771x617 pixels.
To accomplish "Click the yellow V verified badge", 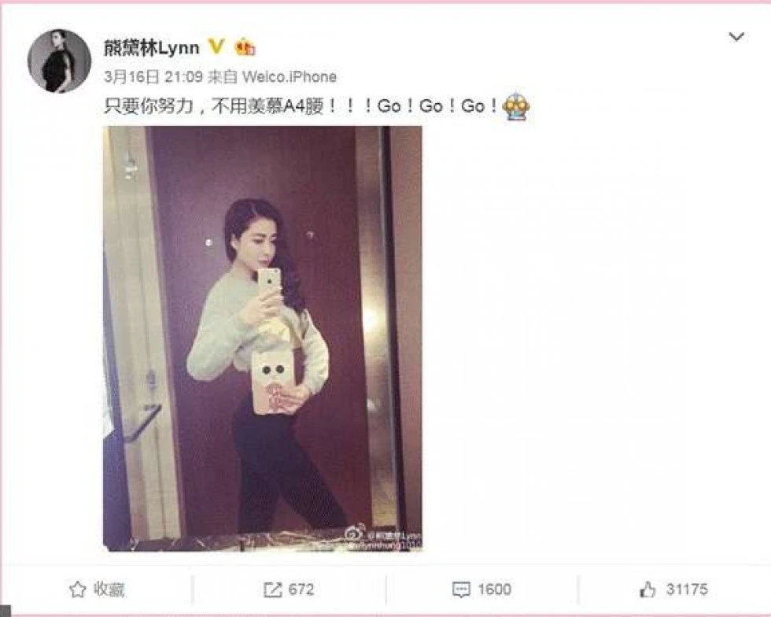I will pos(216,46).
